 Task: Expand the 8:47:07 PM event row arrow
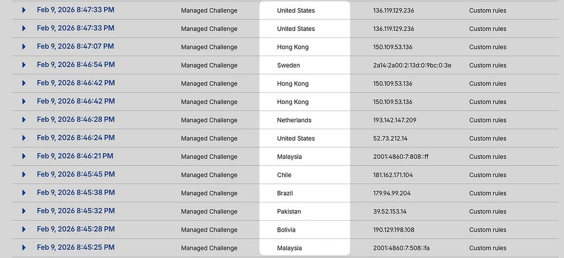click(x=24, y=47)
